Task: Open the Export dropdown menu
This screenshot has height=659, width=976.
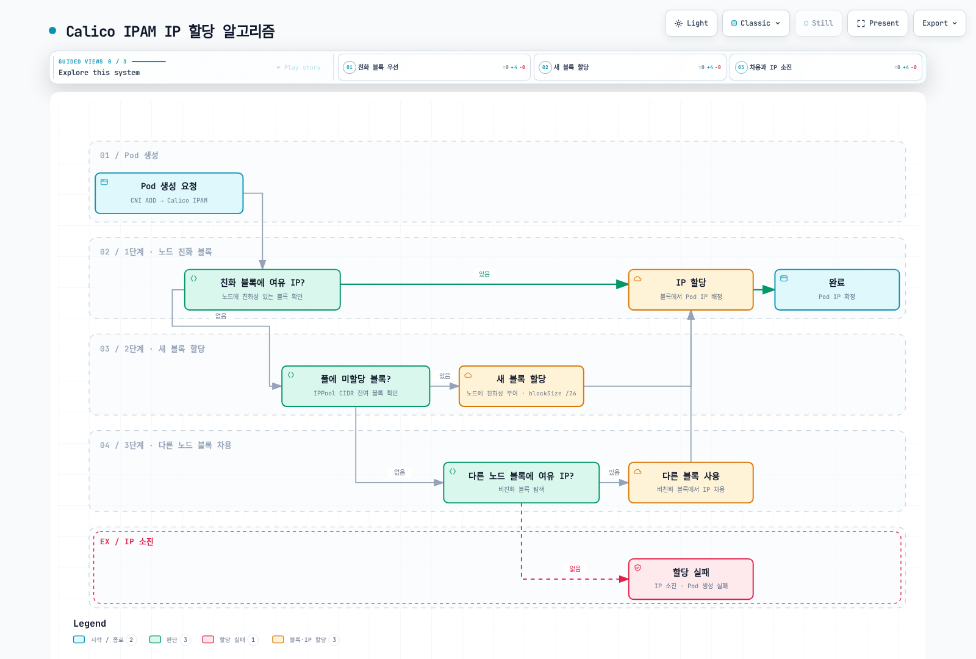Action: [x=939, y=23]
